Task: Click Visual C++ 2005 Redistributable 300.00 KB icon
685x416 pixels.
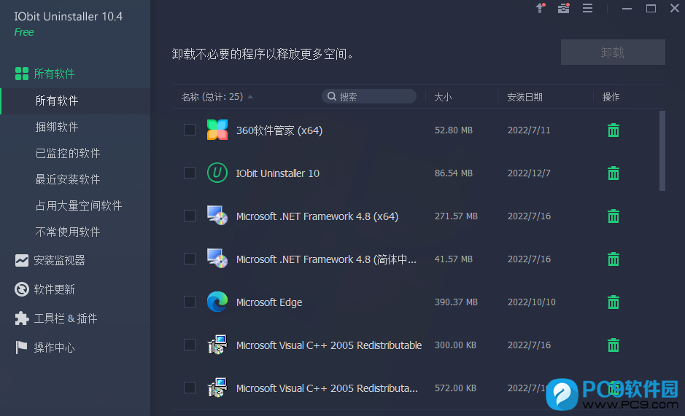Action: tap(217, 345)
